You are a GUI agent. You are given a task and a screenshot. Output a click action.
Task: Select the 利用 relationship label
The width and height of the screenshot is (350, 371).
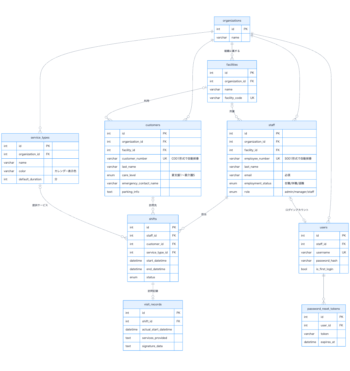[146, 101]
